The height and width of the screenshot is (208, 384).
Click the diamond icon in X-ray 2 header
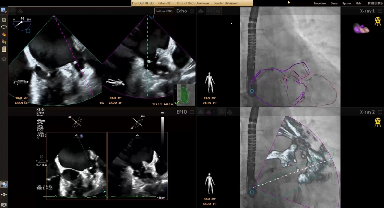click(x=230, y=112)
